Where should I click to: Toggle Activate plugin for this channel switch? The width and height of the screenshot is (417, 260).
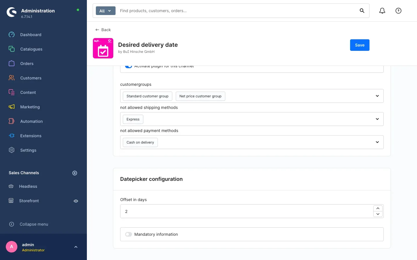point(129,66)
